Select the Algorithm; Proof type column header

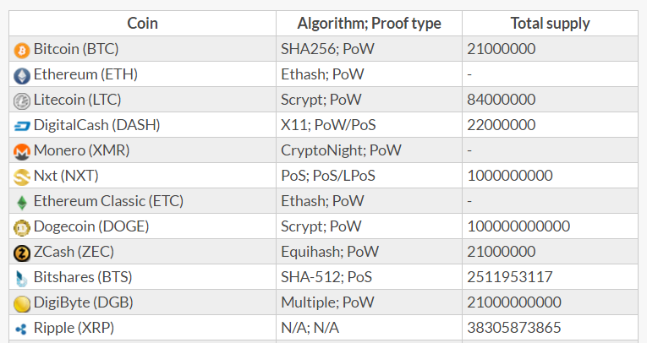tap(370, 23)
